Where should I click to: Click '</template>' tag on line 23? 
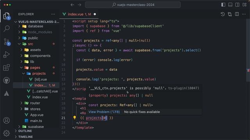pos(83,128)
